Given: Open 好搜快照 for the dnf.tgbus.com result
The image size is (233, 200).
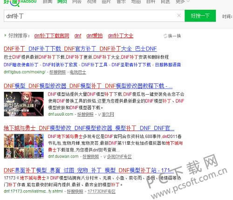Looking at the screenshot, I should pos(57,72).
